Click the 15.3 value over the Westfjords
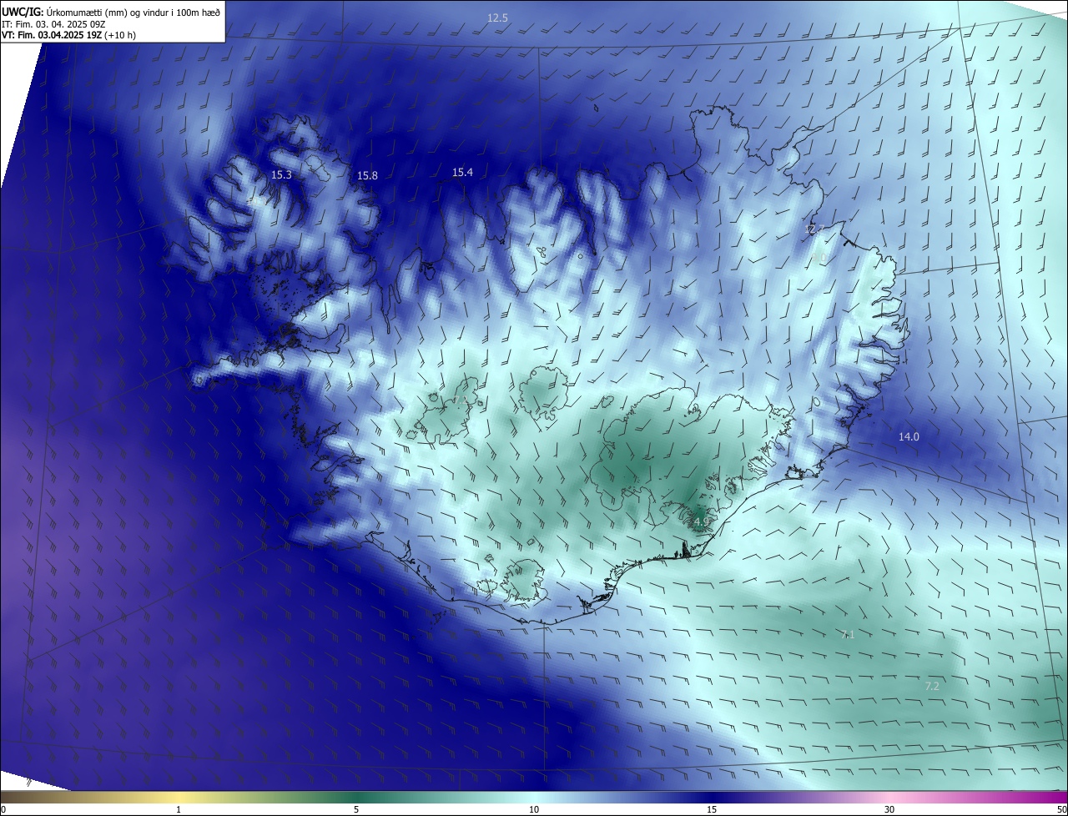This screenshot has height=816, width=1068. [x=281, y=174]
